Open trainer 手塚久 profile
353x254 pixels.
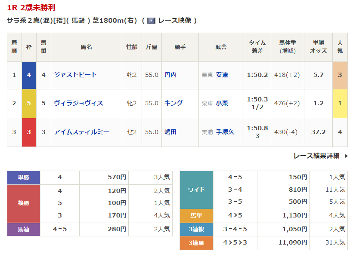click(225, 132)
